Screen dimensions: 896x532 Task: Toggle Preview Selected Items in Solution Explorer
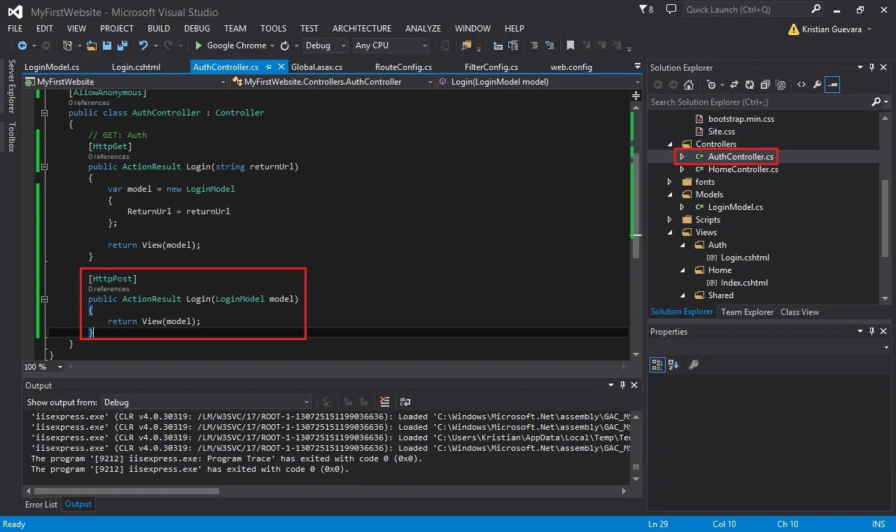[x=832, y=85]
